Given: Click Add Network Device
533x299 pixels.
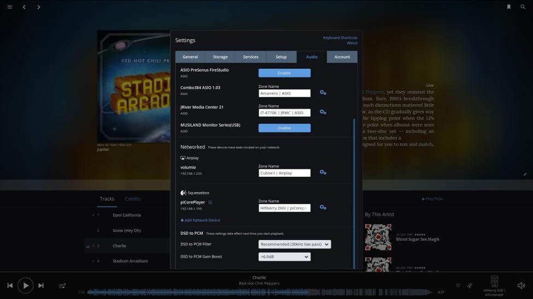Looking at the screenshot, I should pos(200,220).
